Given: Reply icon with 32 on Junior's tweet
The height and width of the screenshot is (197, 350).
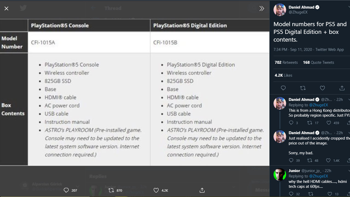Looking at the screenshot, I should tap(291, 194).
